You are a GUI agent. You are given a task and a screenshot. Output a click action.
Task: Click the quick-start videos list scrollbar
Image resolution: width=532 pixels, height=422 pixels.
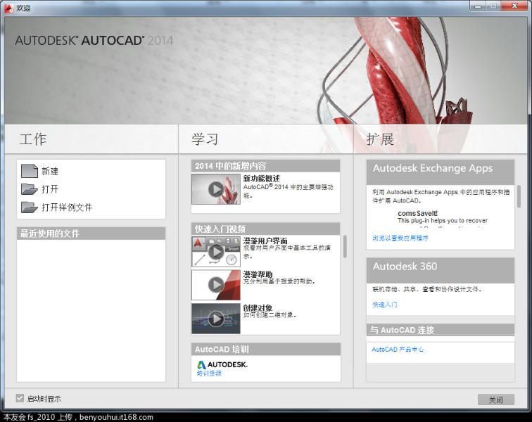(x=345, y=246)
